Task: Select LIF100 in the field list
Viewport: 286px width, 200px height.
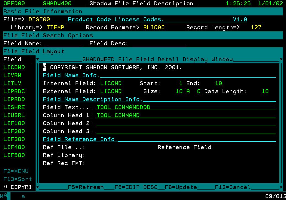Action: click(x=14, y=123)
